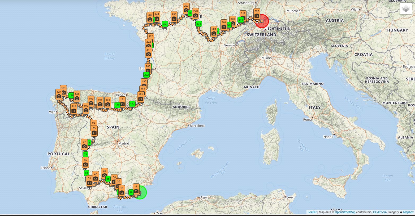Open photo marker 16 in southern Spain
415x216 pixels.
tap(122, 190)
